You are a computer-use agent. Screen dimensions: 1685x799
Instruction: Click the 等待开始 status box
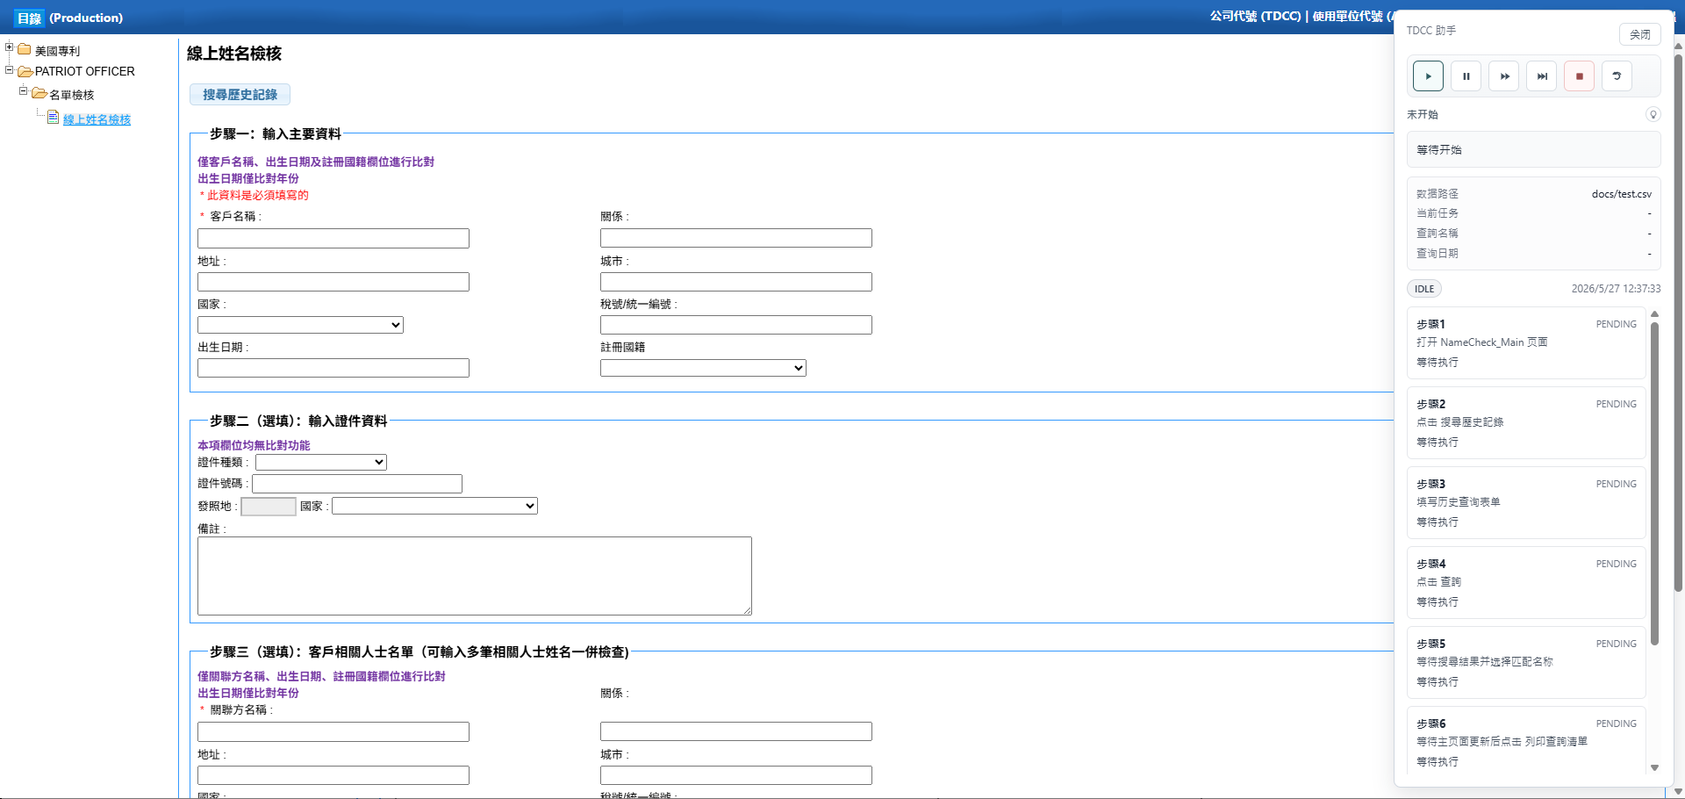click(1534, 149)
